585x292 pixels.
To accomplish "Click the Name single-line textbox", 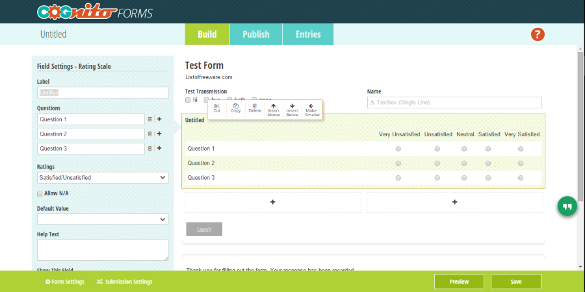I will point(454,103).
